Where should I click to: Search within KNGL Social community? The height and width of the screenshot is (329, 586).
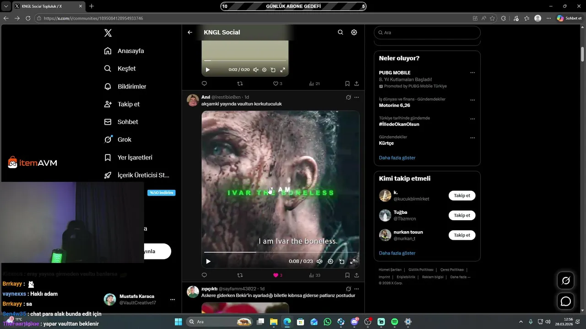point(341,32)
